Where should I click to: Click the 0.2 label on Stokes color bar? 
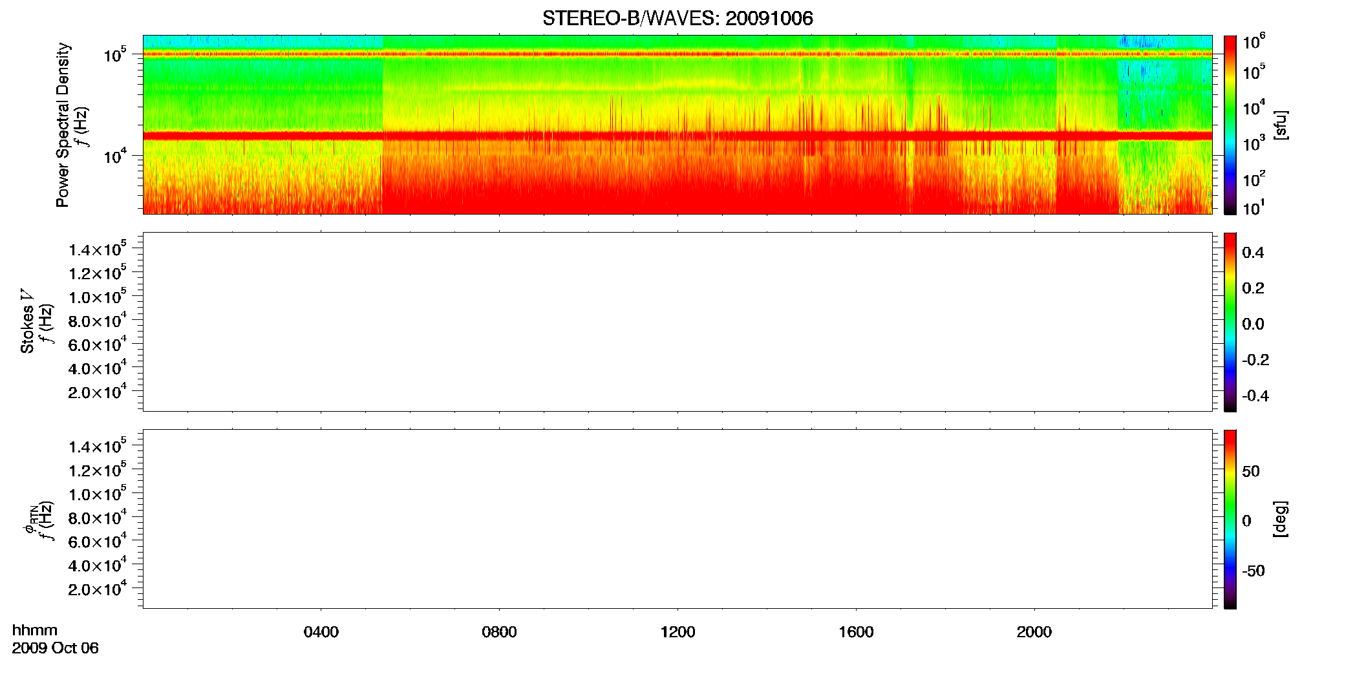[x=1253, y=288]
